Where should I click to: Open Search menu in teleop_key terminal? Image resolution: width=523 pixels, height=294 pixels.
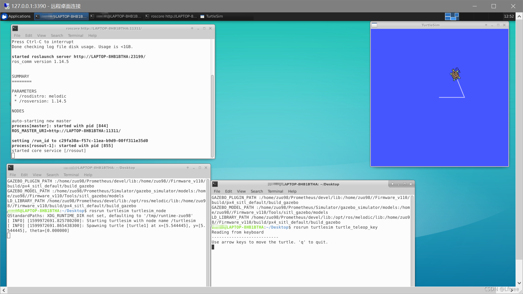point(257,191)
